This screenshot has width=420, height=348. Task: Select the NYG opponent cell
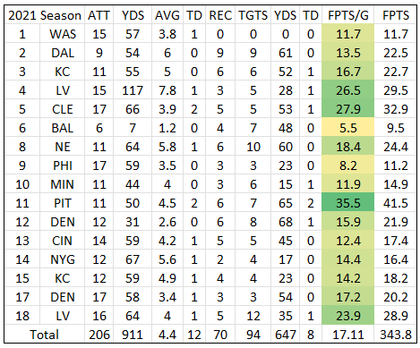63,259
